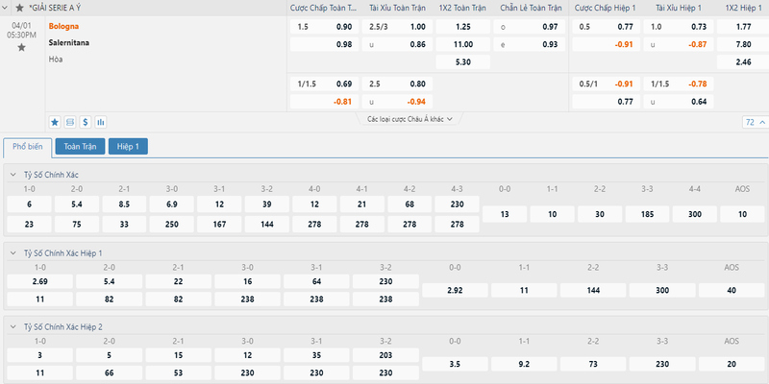This screenshot has width=769, height=384.
Task: Click the Chẵn Lẻ Toàn Trận column header
Action: [531, 8]
